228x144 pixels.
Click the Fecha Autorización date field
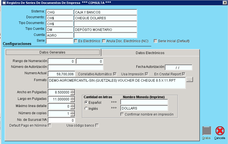(x=178, y=67)
